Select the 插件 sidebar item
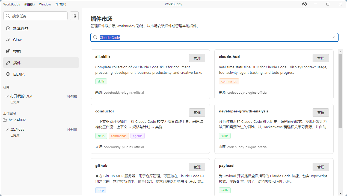 [x=41, y=63]
